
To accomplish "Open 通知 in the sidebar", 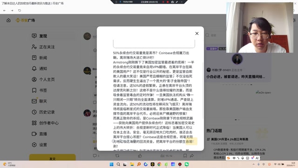I will (x=53, y=69).
